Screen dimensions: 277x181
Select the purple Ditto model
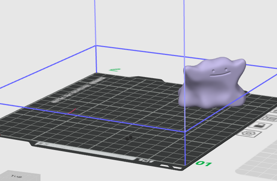(213, 83)
